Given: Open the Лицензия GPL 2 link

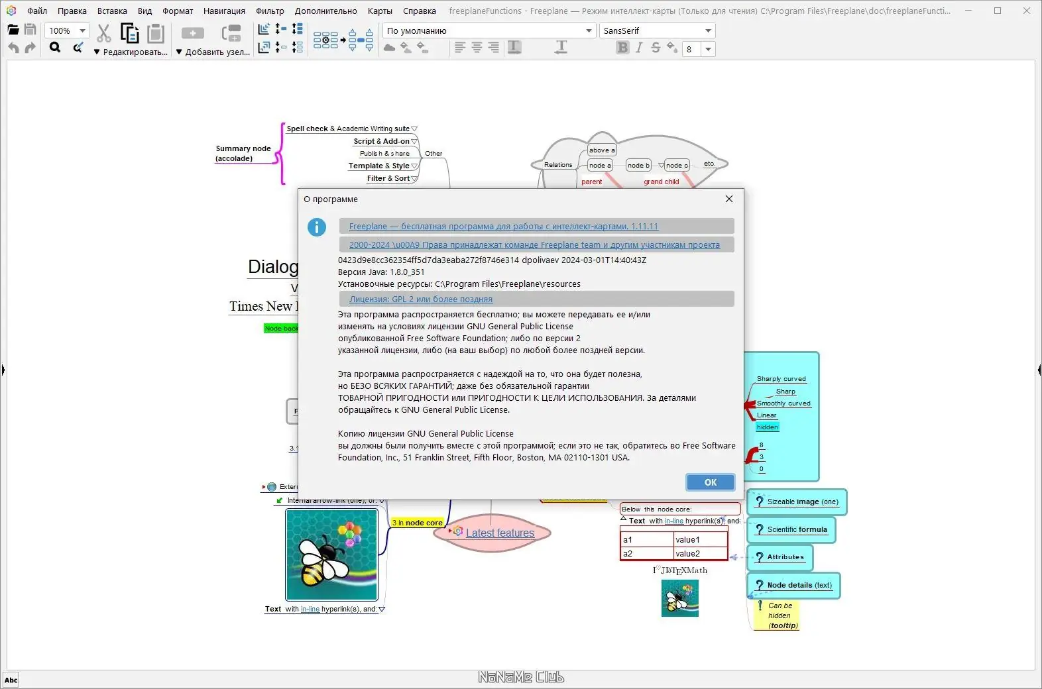Looking at the screenshot, I should pos(421,299).
